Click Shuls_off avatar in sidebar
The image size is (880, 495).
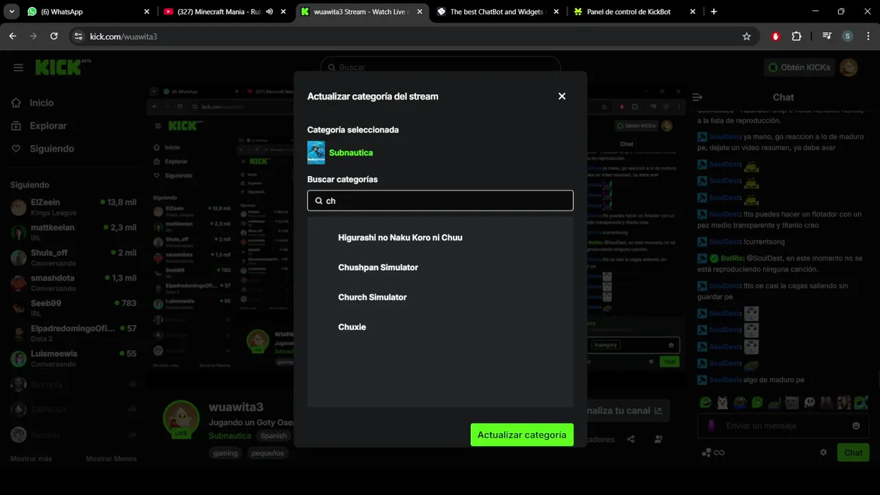pyautogui.click(x=19, y=258)
